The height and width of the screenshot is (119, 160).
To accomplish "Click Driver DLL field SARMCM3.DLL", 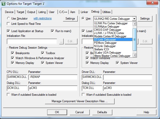I will 92,77.
